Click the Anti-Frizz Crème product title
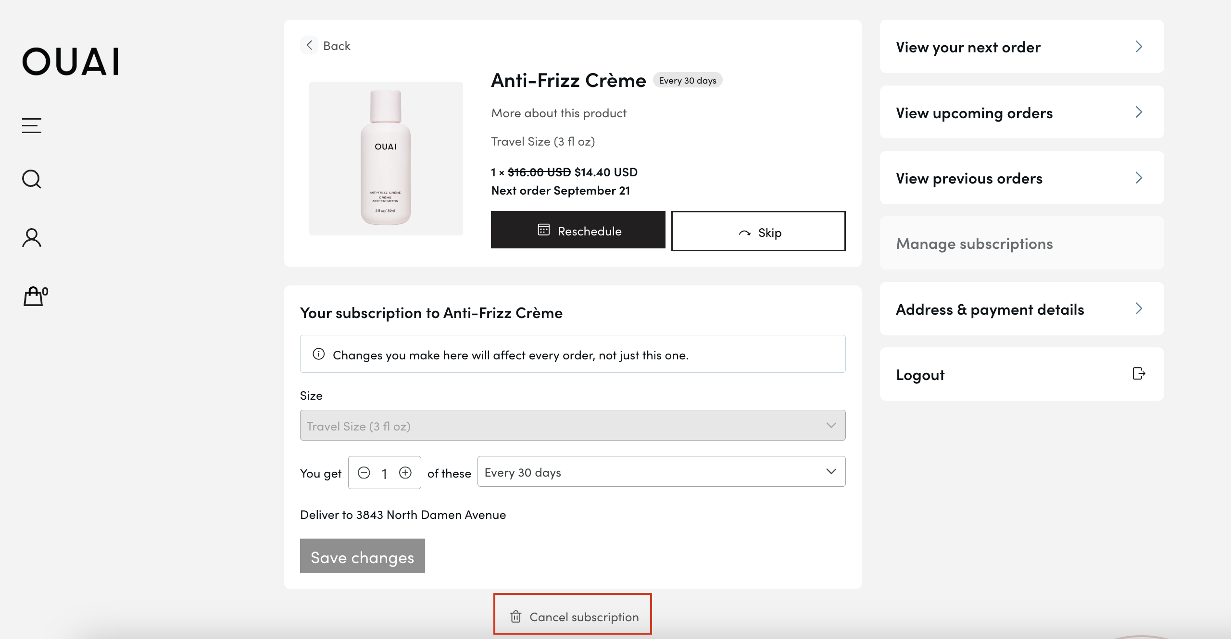 tap(568, 80)
